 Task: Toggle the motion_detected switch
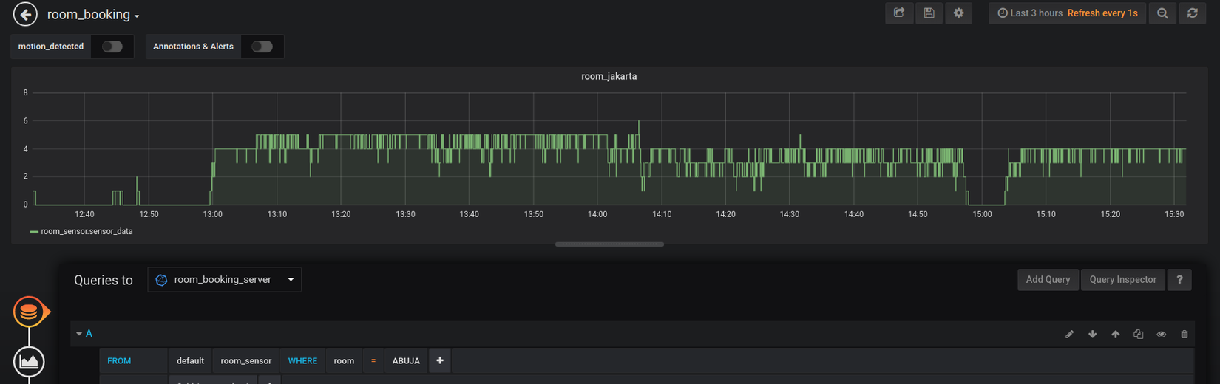pyautogui.click(x=112, y=47)
